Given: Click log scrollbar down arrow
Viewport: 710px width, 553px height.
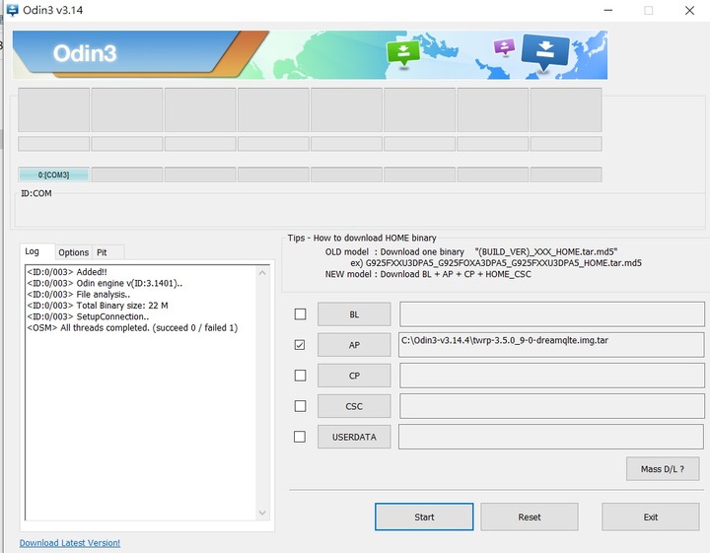Looking at the screenshot, I should point(262,513).
